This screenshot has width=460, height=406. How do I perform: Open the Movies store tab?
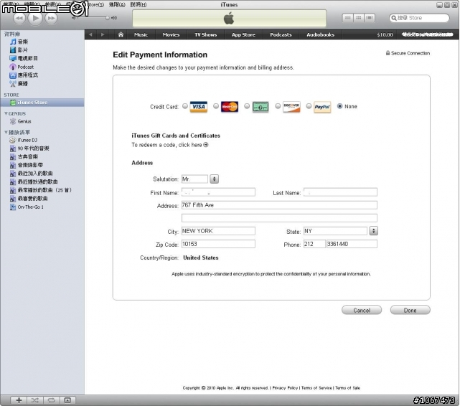171,34
